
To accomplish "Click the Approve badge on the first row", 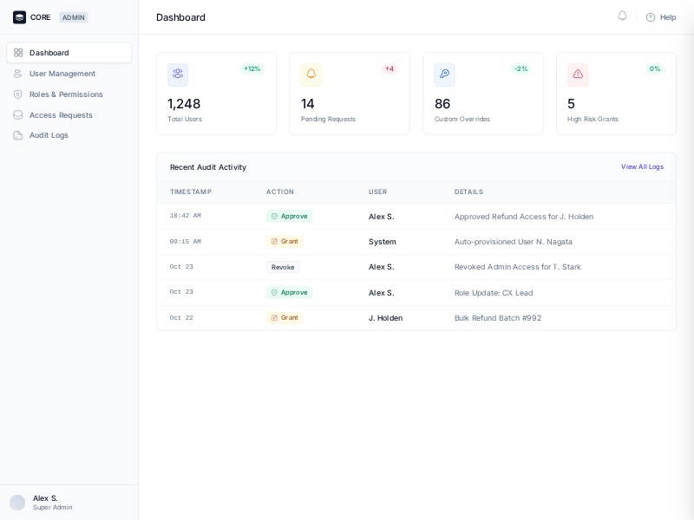I will click(x=289, y=216).
